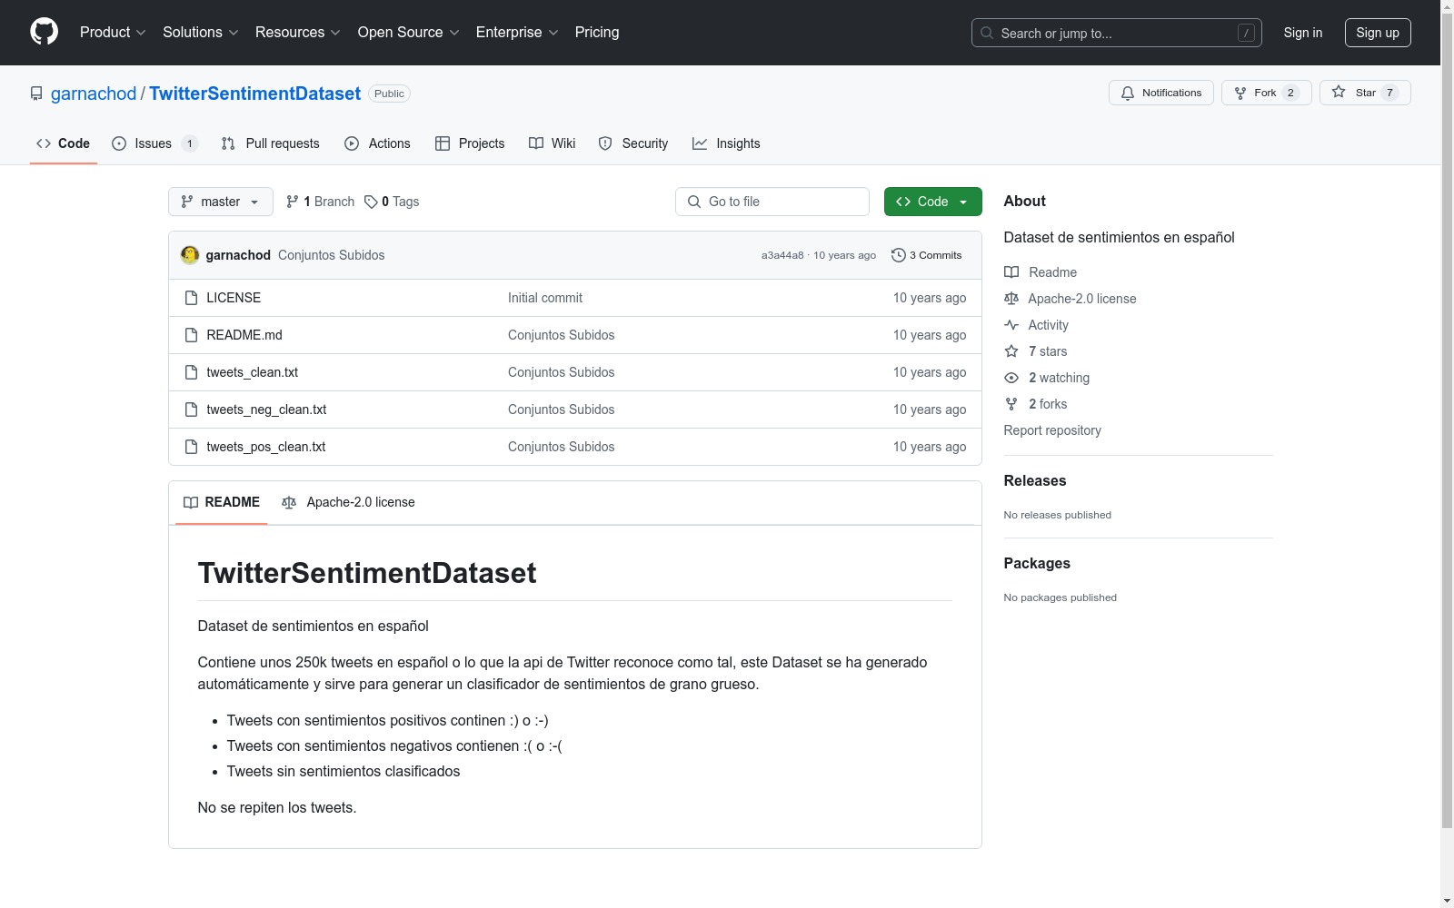Expand the Enterprise menu
Image resolution: width=1454 pixels, height=908 pixels.
coord(517,33)
